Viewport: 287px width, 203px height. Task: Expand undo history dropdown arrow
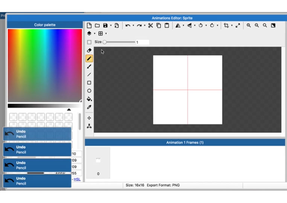coord(133,26)
